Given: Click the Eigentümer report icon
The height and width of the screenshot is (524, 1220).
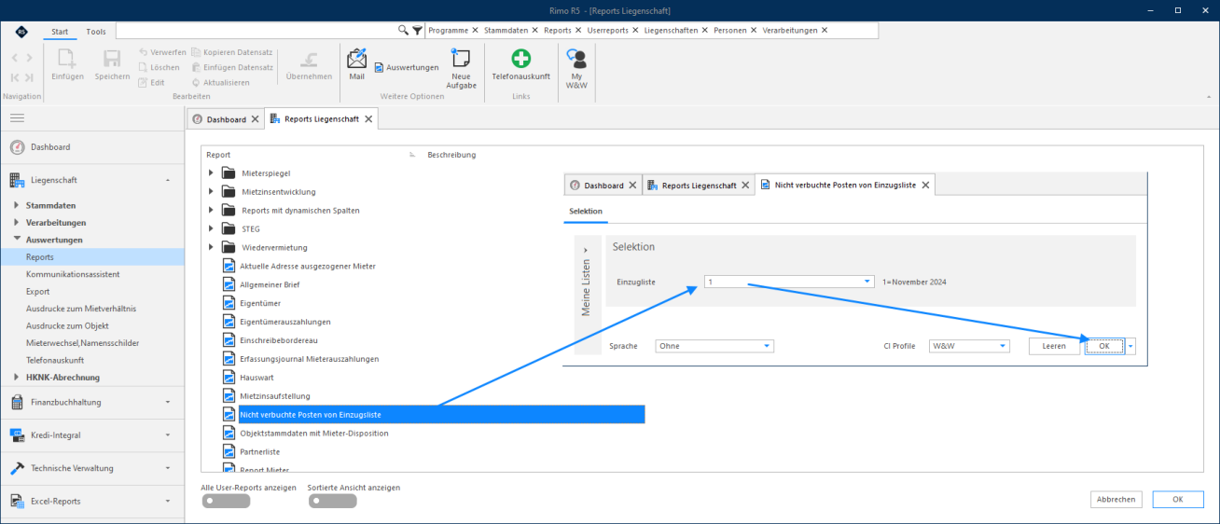Looking at the screenshot, I should click(229, 303).
